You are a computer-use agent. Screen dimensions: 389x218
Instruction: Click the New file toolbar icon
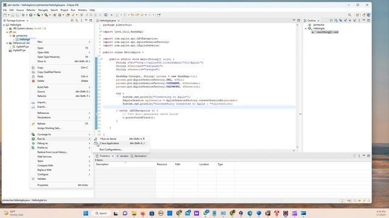(x=5, y=15)
